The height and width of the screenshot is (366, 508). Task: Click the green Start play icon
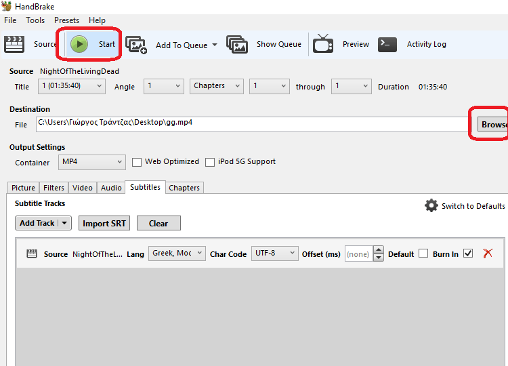click(x=79, y=44)
